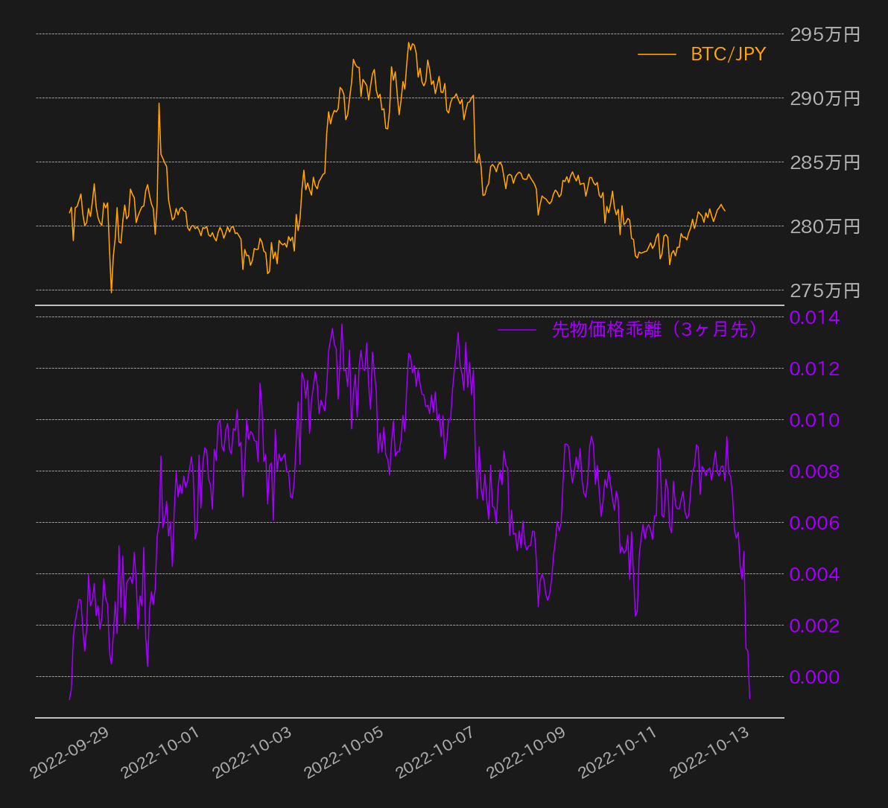The height and width of the screenshot is (808, 888).
Task: Select the 280万円 price axis label
Action: (x=825, y=226)
